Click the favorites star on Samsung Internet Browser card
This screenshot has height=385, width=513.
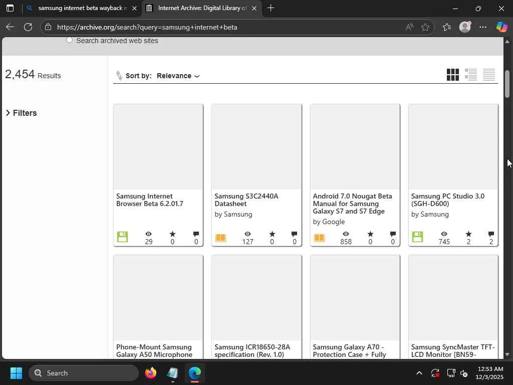click(172, 234)
